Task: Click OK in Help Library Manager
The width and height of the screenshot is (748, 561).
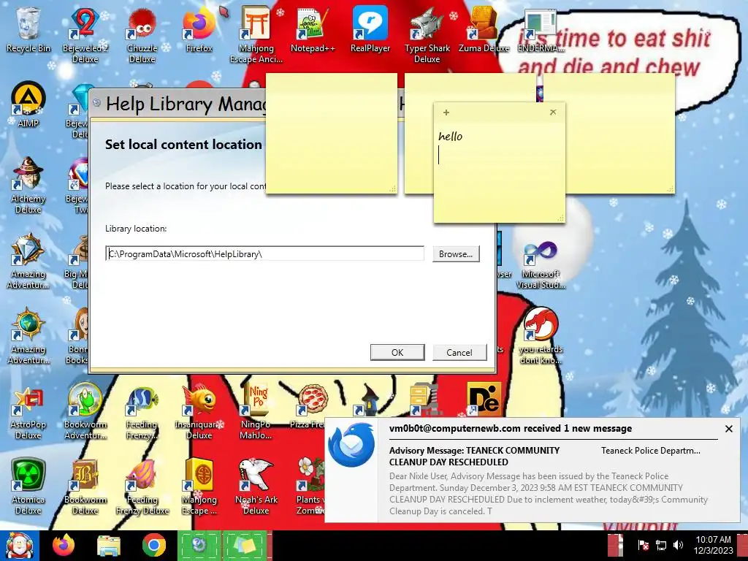Action: coord(397,353)
